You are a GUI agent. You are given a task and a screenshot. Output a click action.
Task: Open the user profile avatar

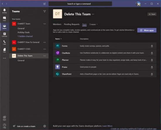[x=138, y=4]
